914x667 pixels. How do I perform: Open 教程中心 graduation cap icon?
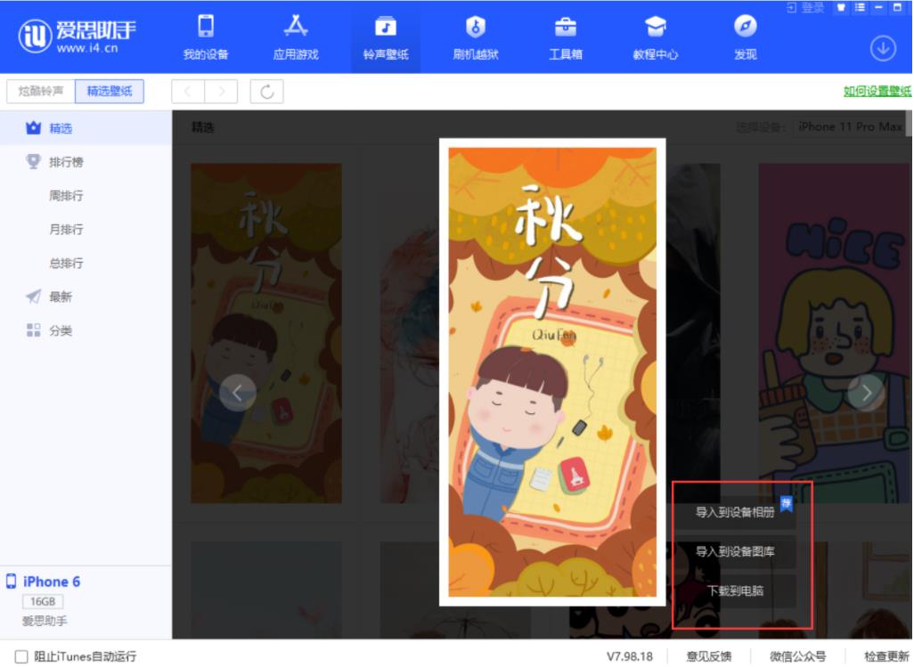[656, 27]
